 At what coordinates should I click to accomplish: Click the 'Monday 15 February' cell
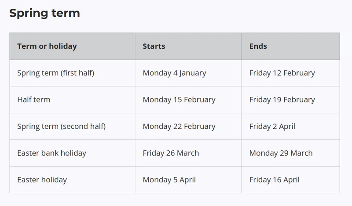click(x=179, y=99)
